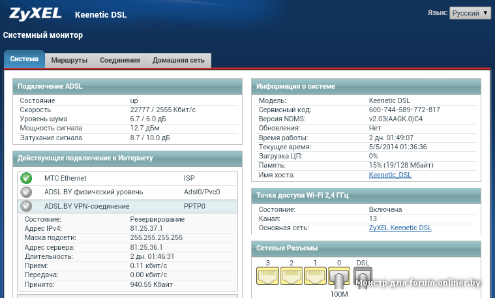Click the IPv4 address 81.25.37.1
This screenshot has width=495, height=298.
[147, 228]
